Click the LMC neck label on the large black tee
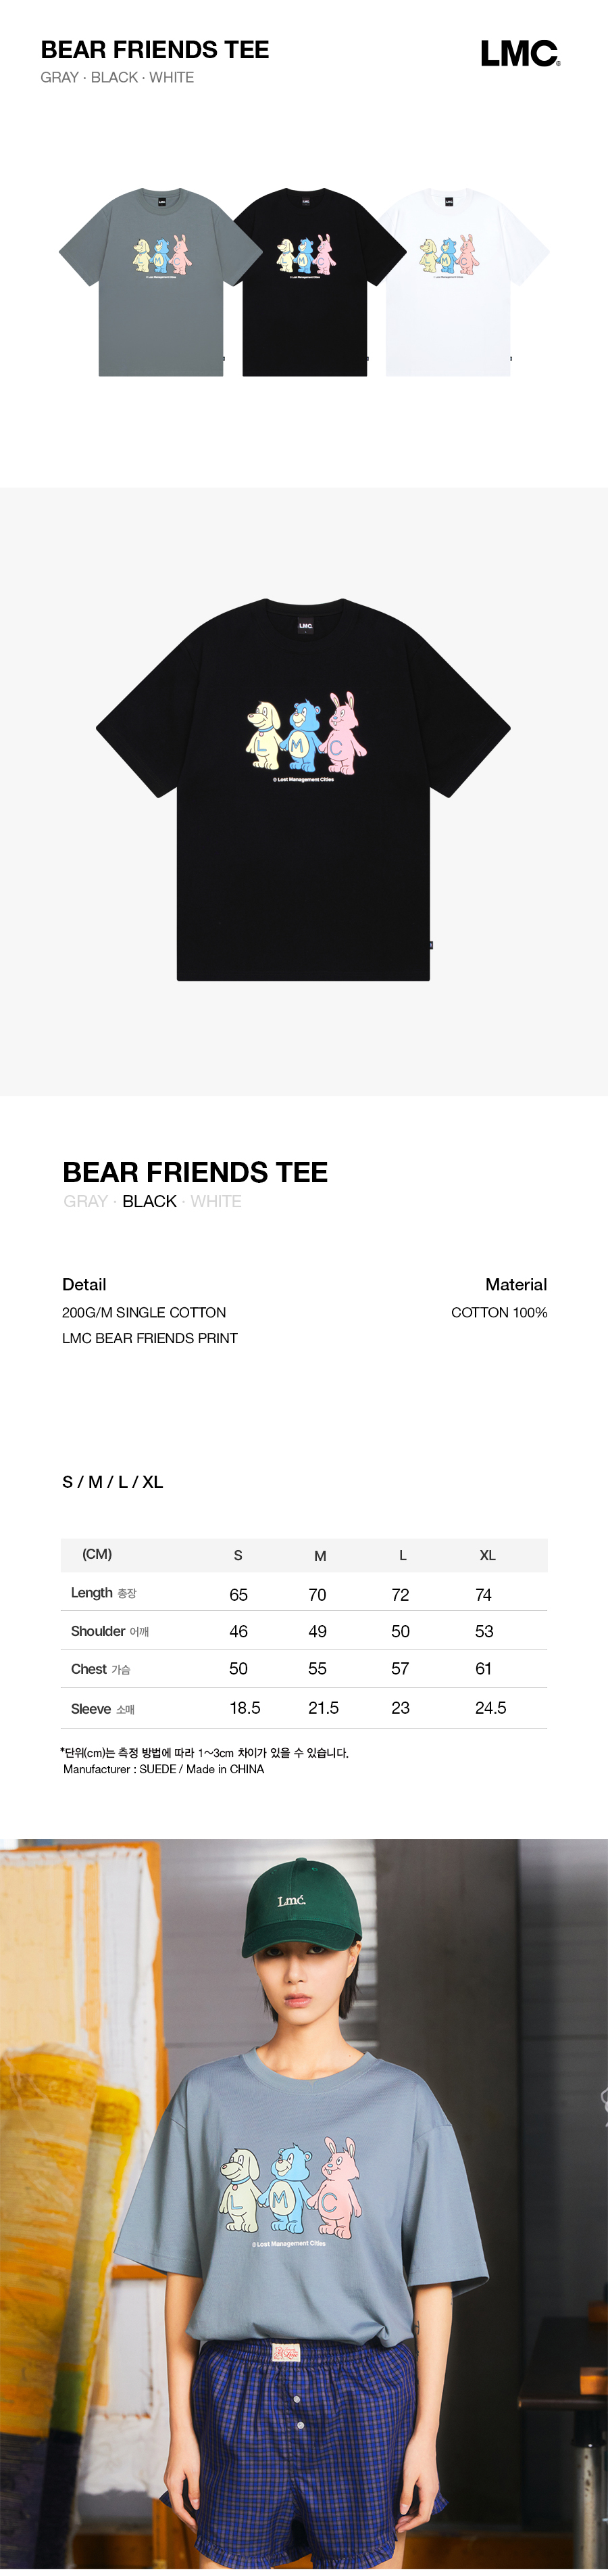Screen dimensions: 608x2576 [x=305, y=626]
